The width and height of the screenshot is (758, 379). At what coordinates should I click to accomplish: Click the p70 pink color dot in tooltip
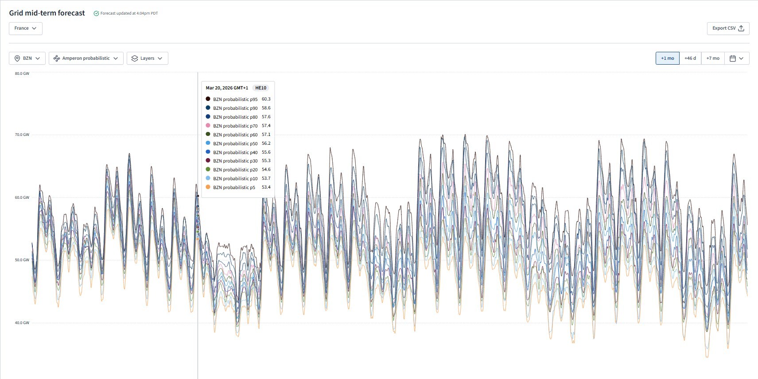point(208,125)
